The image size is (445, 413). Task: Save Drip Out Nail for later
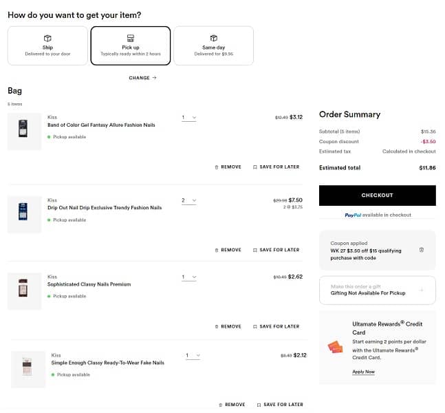pos(276,250)
